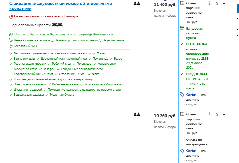
Task: Open the help question mark for the 11 400 руб. offer
Action: [x=209, y=3]
